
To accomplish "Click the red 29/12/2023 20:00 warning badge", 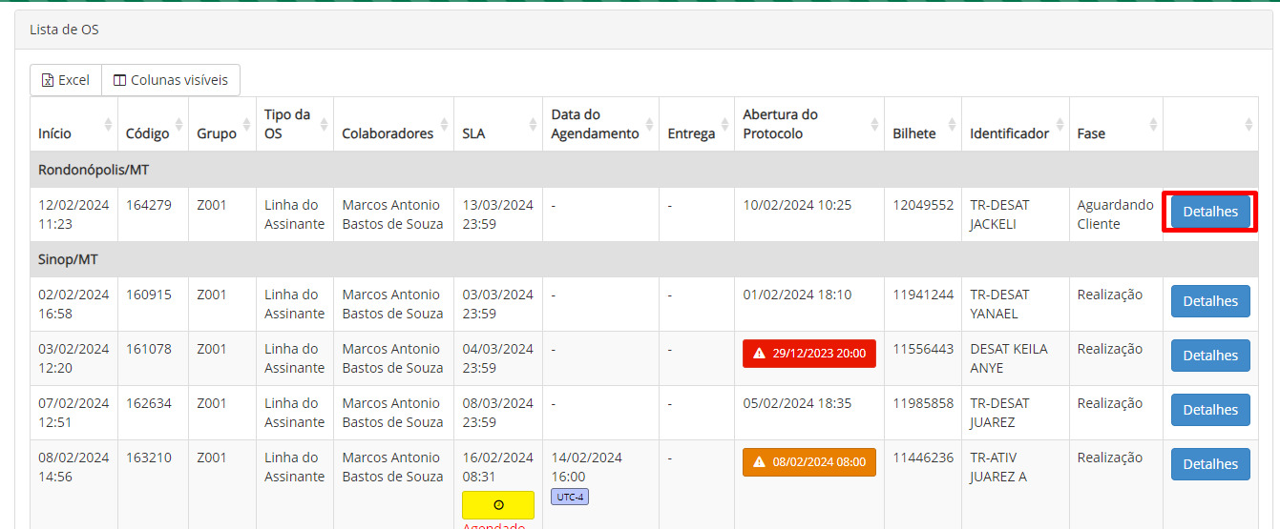I will 808,354.
